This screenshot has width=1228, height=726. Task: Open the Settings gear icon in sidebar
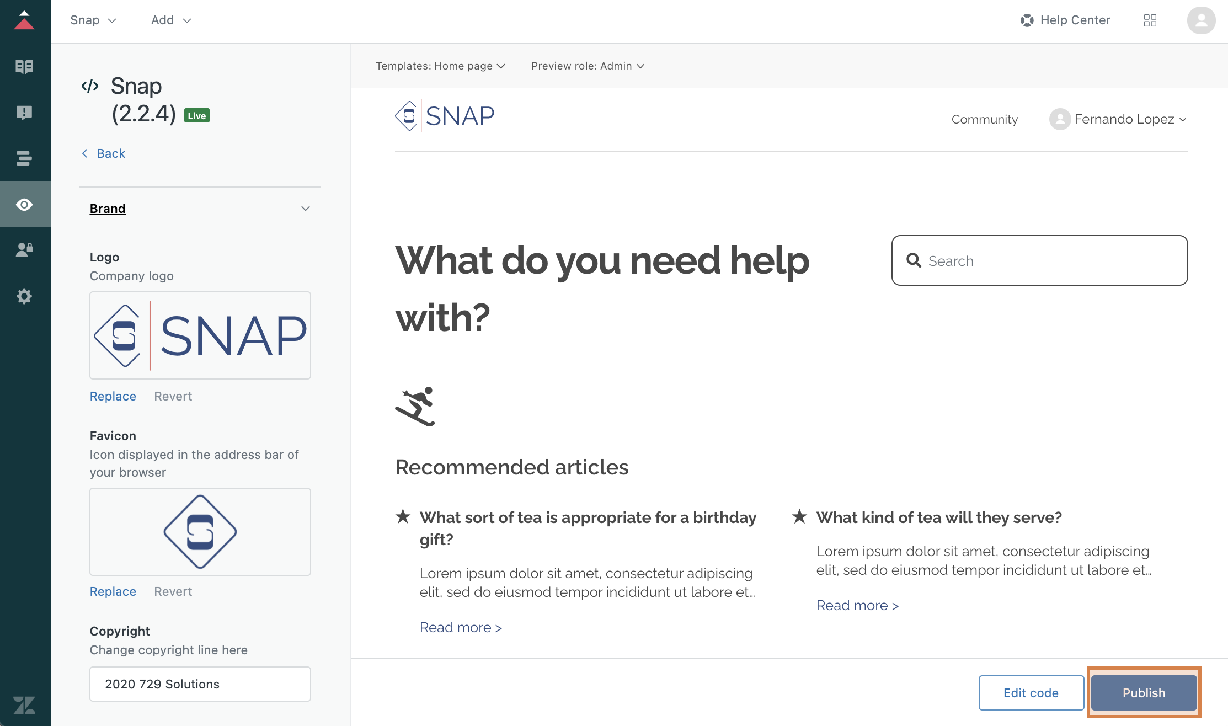(24, 296)
